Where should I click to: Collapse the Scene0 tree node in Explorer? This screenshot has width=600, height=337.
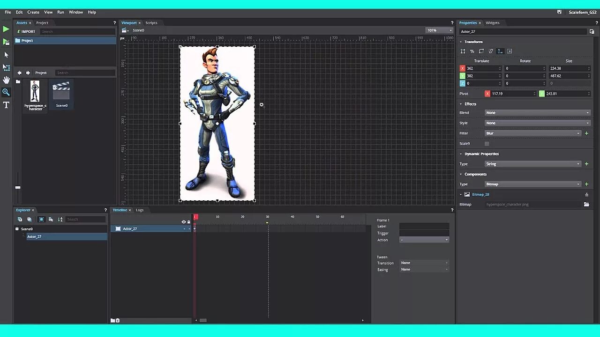point(17,229)
